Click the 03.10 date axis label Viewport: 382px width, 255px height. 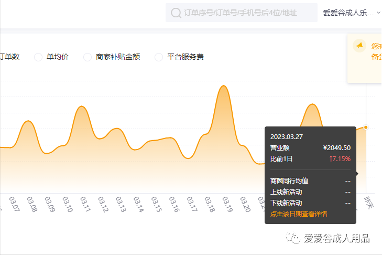pyautogui.click(x=68, y=204)
